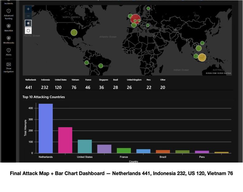The height and width of the screenshot is (192, 243).
Task: Click the green bubble over Peru
Action: pyautogui.click(x=87, y=63)
